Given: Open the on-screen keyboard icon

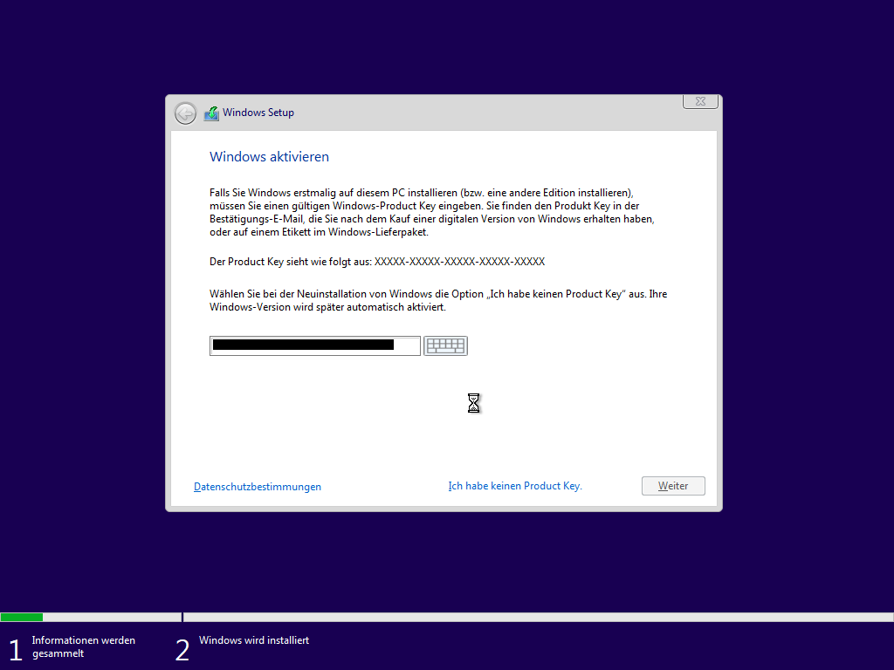Looking at the screenshot, I should click(445, 345).
